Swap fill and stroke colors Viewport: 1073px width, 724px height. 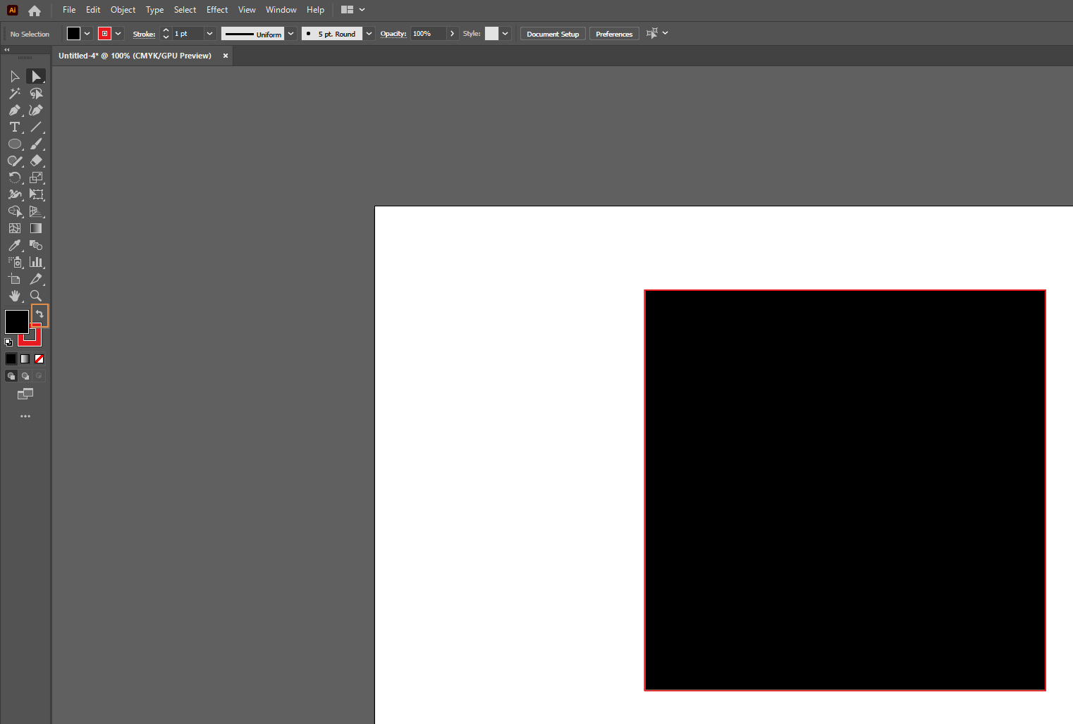pyautogui.click(x=40, y=315)
